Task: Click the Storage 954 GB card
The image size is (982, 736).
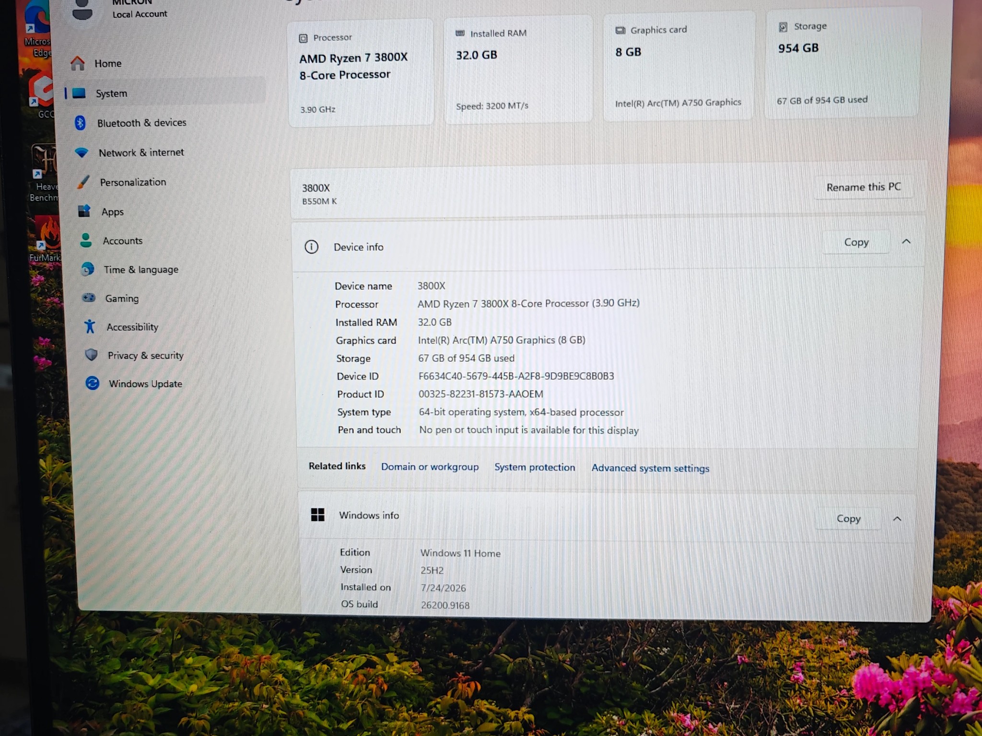Action: click(842, 63)
